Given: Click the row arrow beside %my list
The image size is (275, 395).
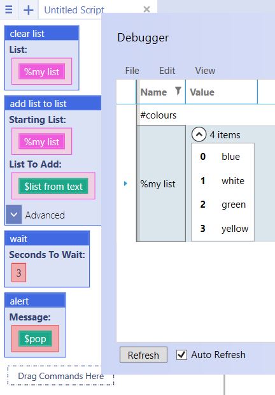Looking at the screenshot, I should coord(125,183).
